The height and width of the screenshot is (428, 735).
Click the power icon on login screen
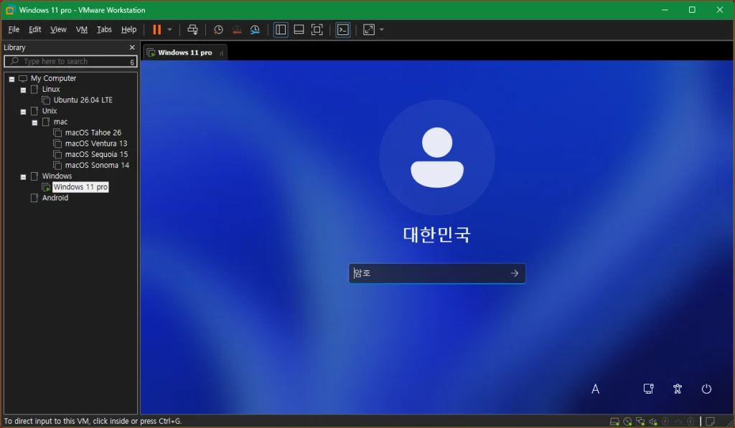[706, 389]
